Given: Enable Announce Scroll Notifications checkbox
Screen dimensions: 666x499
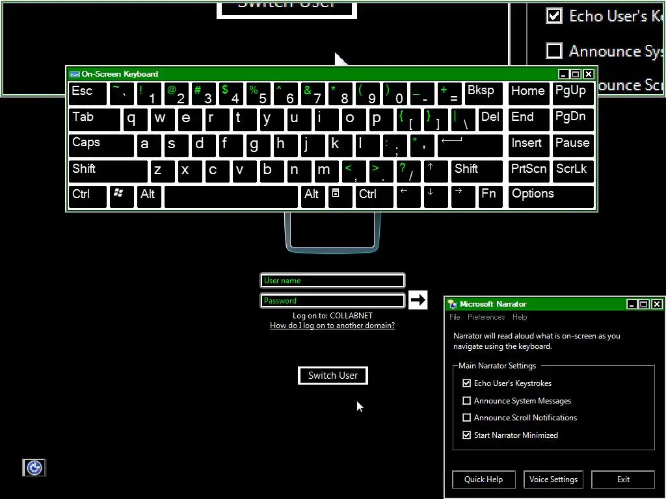Looking at the screenshot, I should pyautogui.click(x=467, y=418).
